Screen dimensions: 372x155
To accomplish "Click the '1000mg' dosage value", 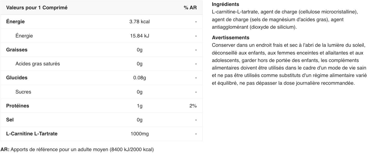I will point(139,134).
